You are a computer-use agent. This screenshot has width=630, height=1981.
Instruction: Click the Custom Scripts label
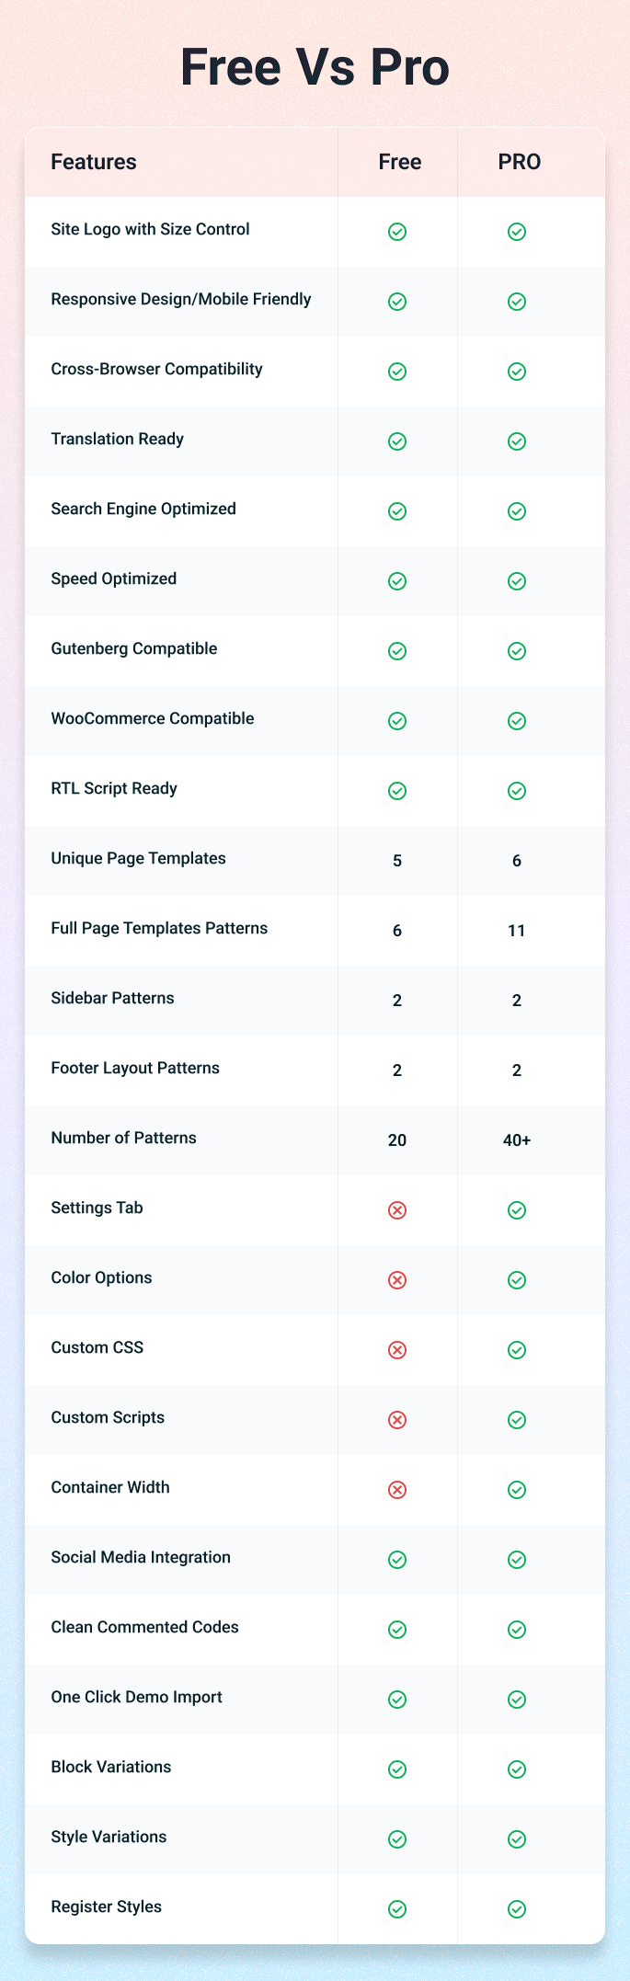pyautogui.click(x=108, y=1417)
